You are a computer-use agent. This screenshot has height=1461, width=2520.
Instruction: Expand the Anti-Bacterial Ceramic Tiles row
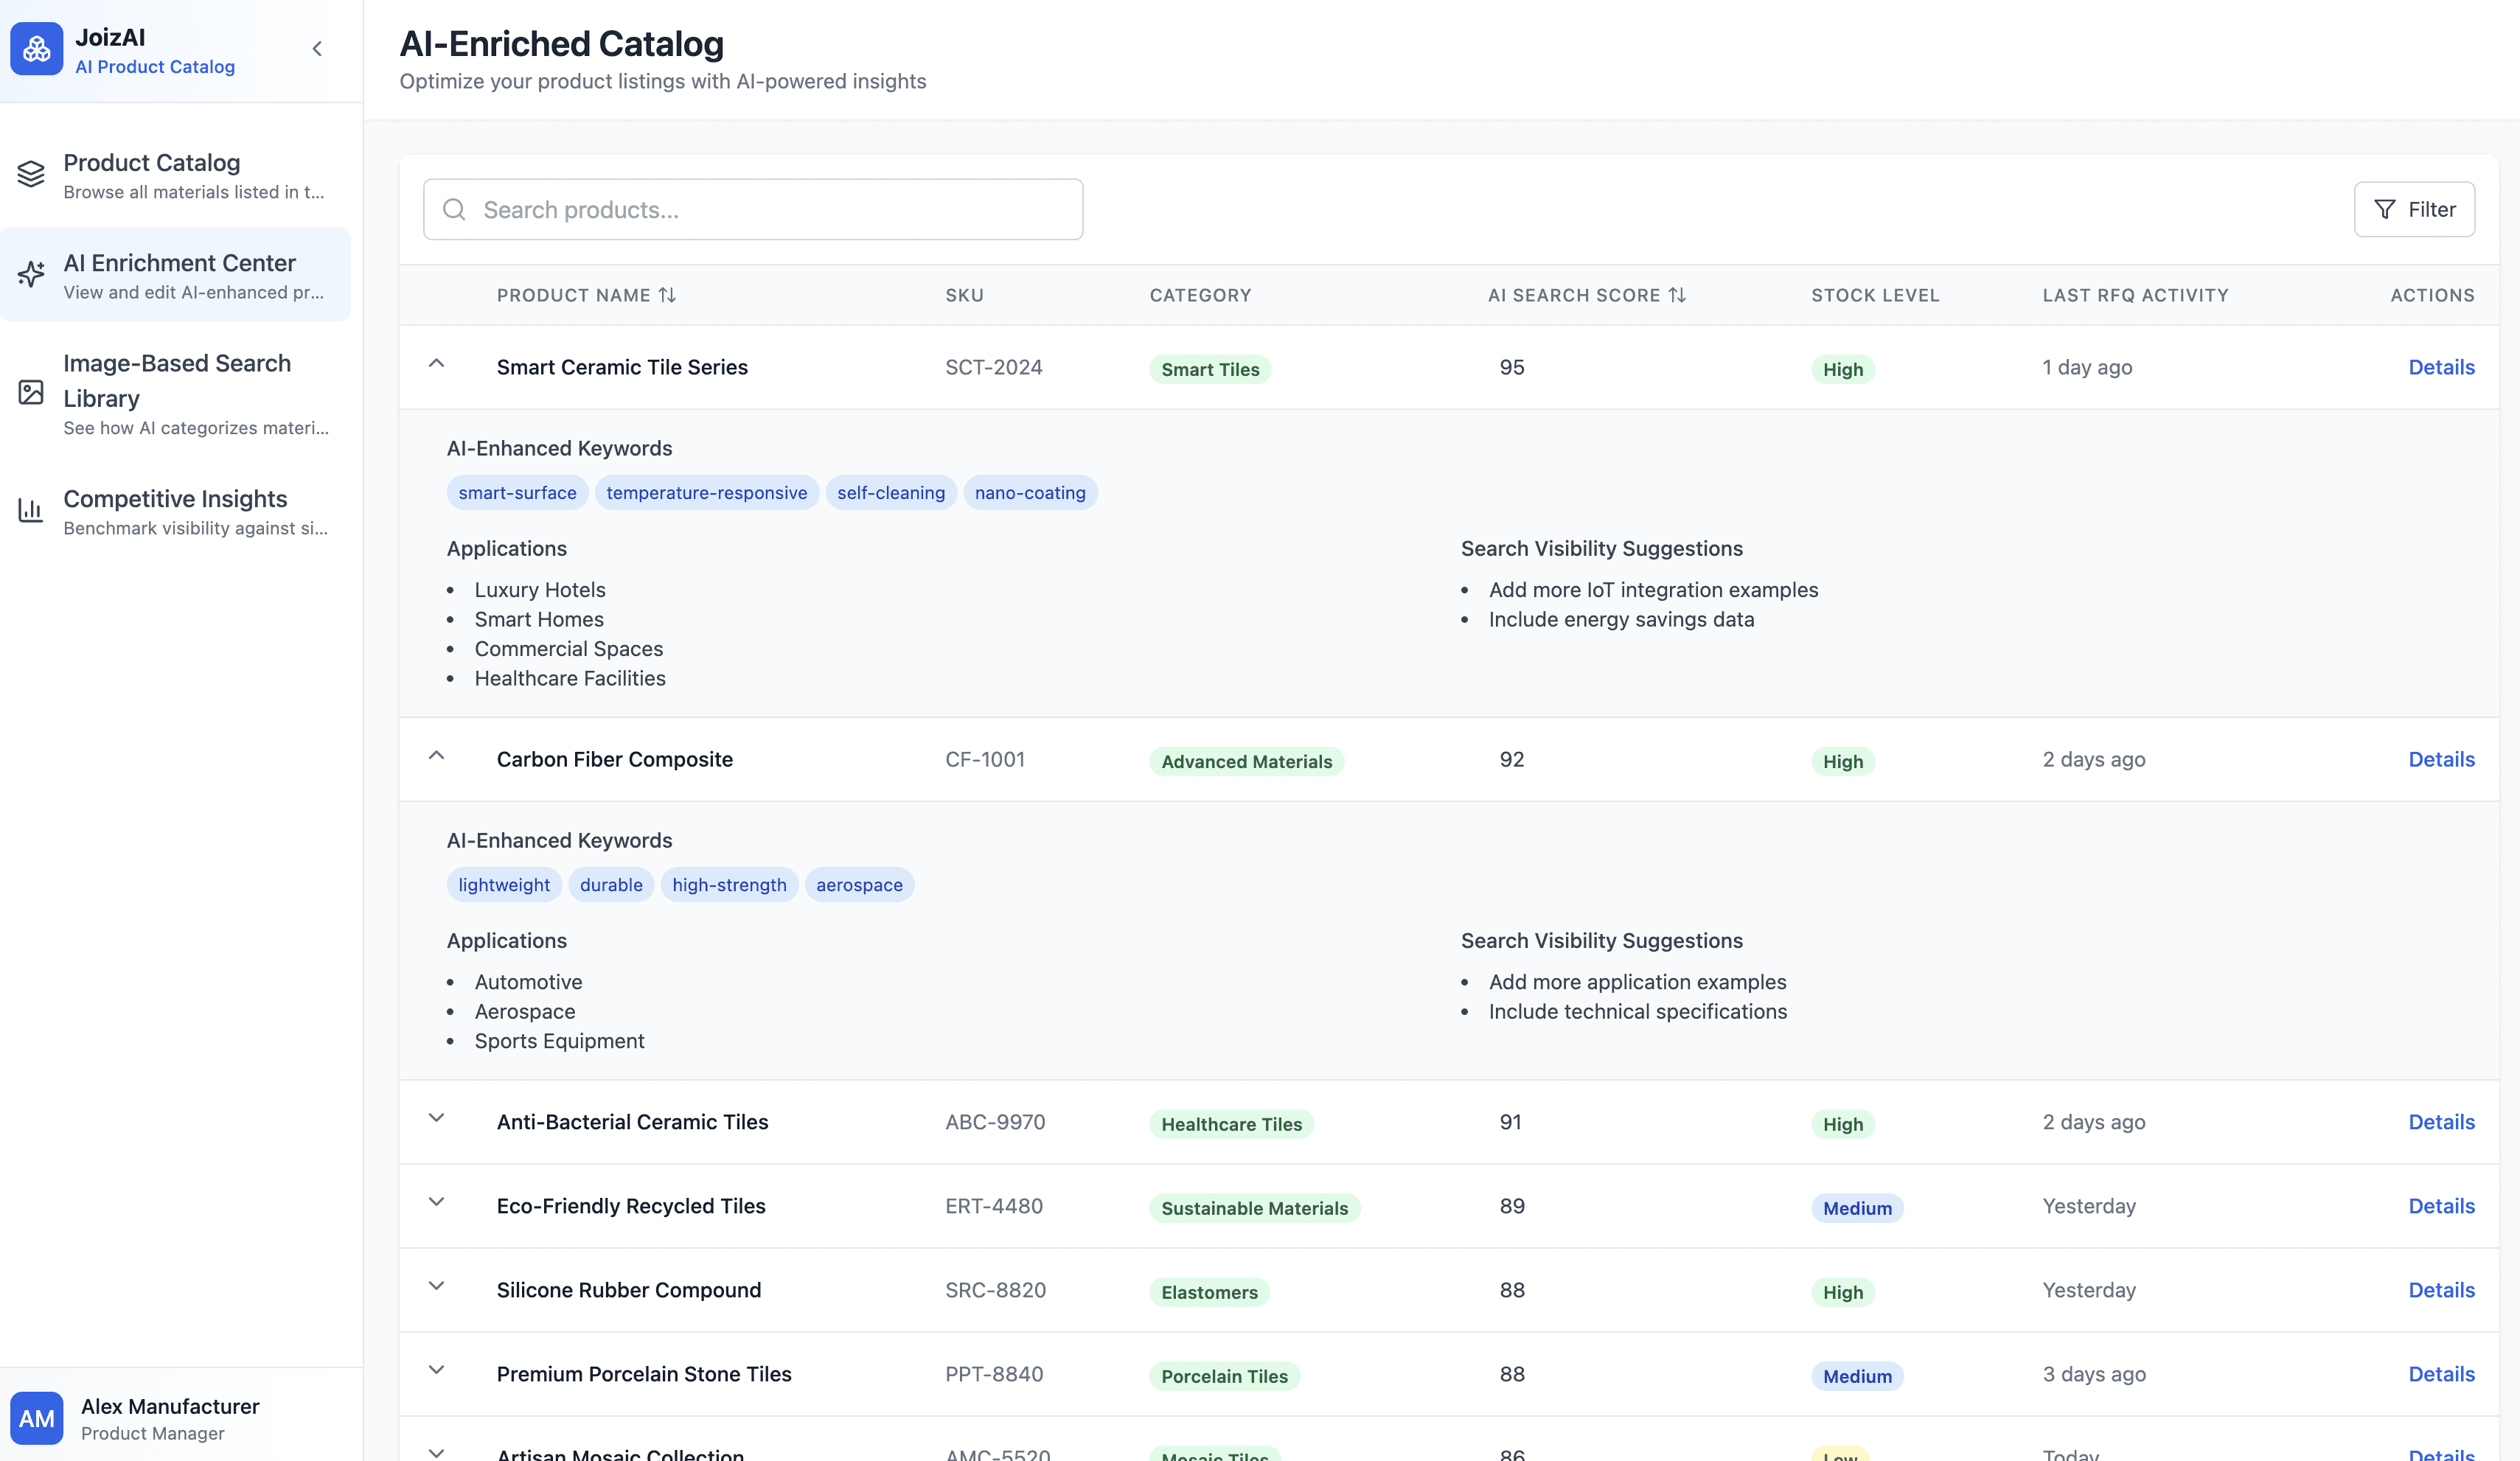coord(437,1118)
